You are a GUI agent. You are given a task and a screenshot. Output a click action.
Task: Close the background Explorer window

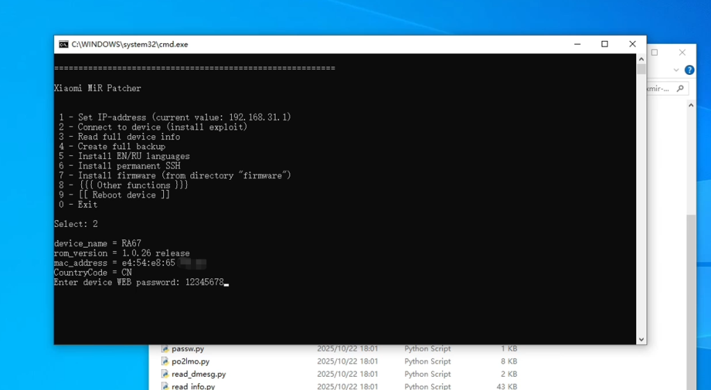tap(683, 53)
